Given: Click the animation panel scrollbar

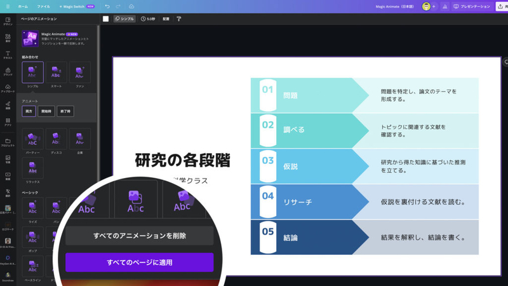Looking at the screenshot, I should pos(98,104).
